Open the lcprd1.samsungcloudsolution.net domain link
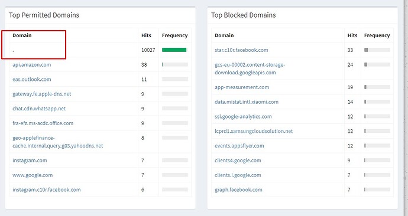The height and width of the screenshot is (216, 408). pos(254,131)
